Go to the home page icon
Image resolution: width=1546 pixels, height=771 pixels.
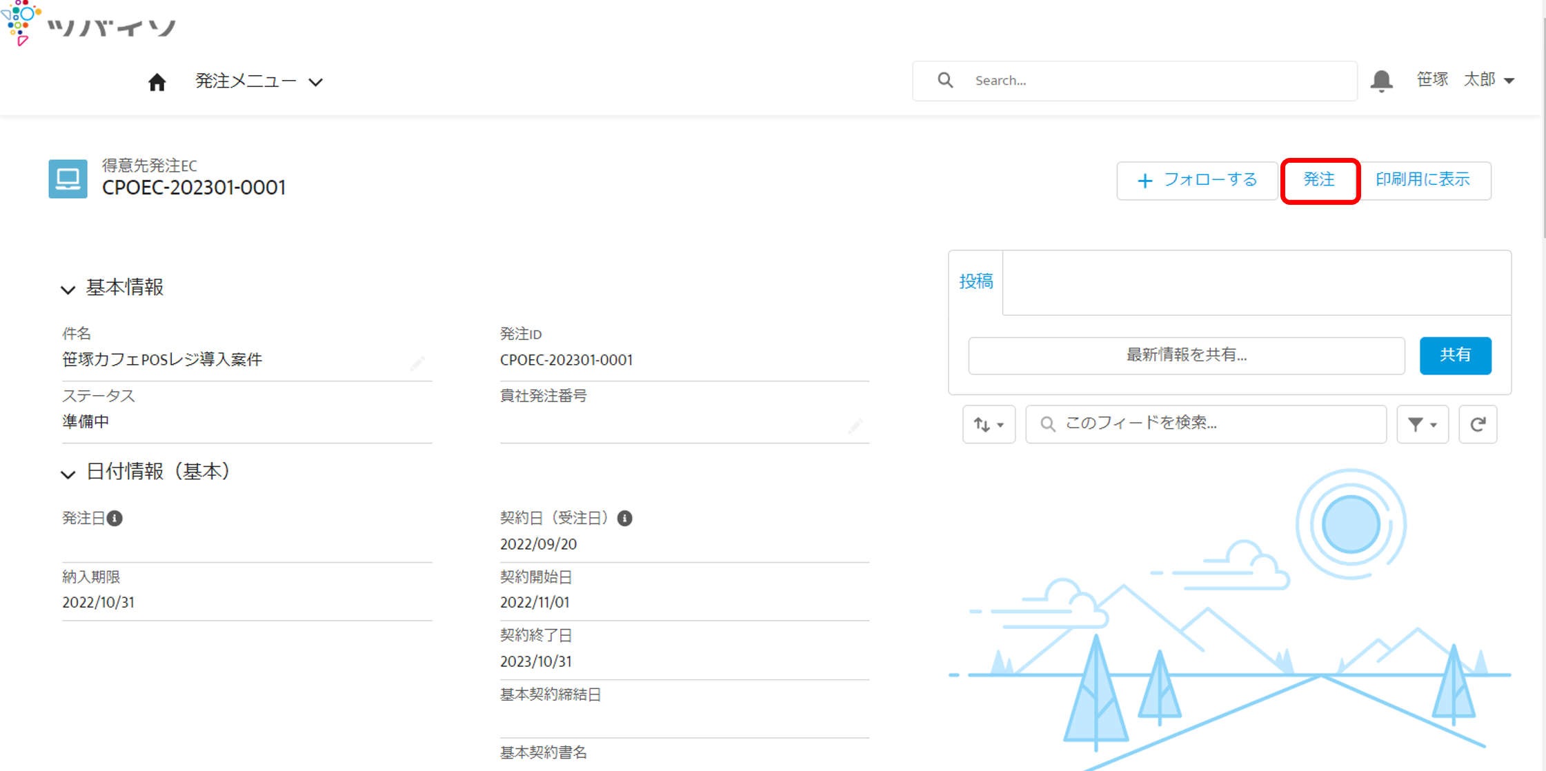[x=157, y=82]
